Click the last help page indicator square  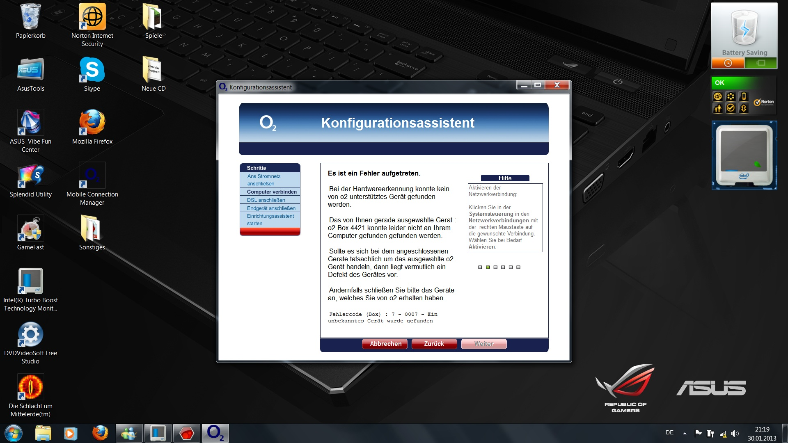click(518, 267)
